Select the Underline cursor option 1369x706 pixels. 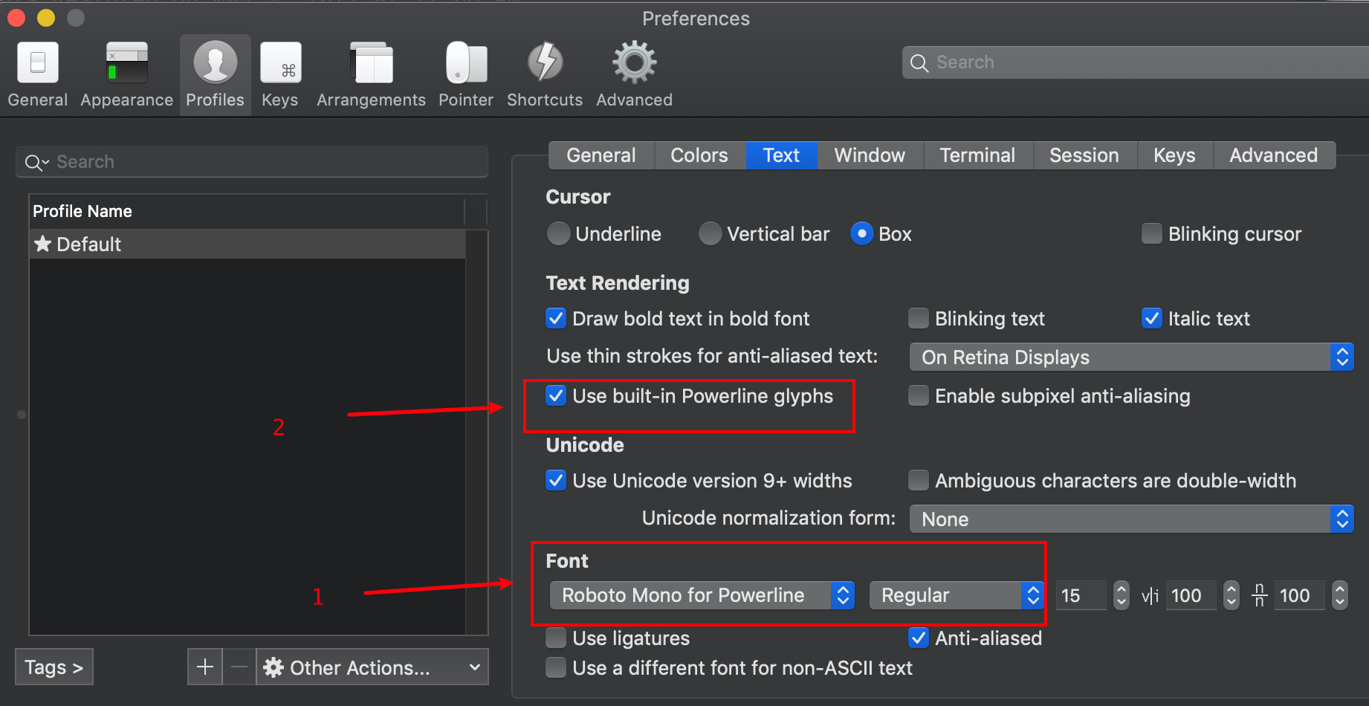click(x=558, y=234)
